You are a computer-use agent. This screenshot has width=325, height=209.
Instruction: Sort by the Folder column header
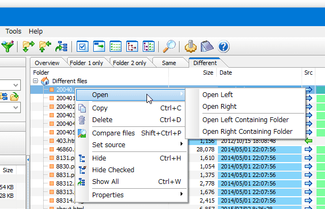[99, 73]
